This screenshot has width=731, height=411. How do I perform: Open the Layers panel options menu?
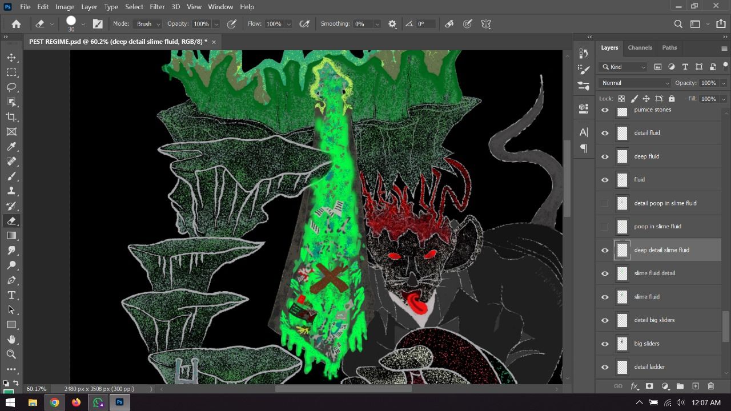coord(724,49)
